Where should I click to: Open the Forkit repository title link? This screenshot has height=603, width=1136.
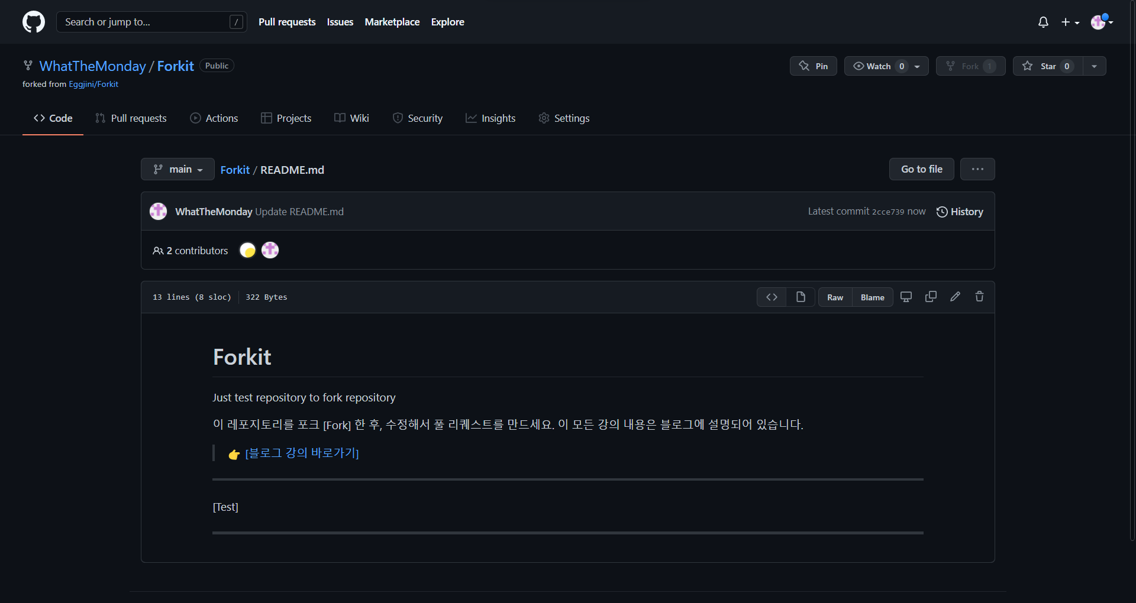pyautogui.click(x=176, y=66)
